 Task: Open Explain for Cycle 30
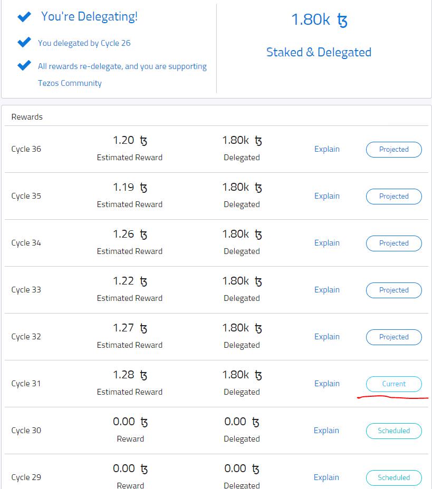tap(326, 431)
